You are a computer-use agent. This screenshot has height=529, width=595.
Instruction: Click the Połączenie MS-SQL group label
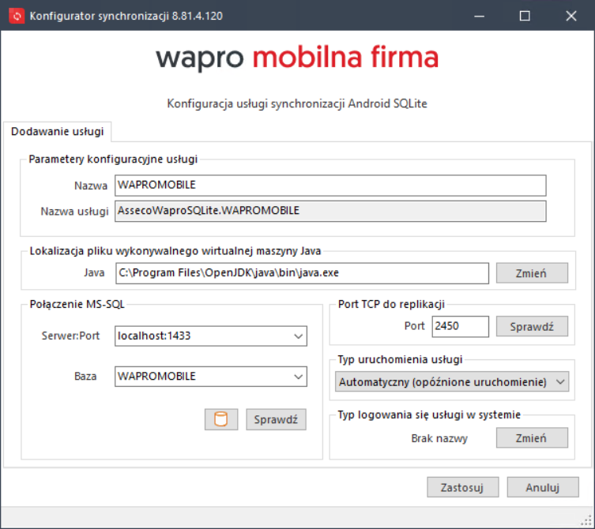coord(77,304)
